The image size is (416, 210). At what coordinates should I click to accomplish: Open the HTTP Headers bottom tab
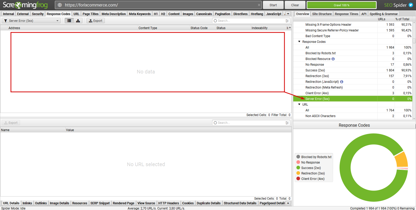(x=168, y=203)
